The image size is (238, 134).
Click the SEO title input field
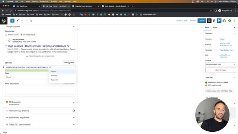coord(40,67)
